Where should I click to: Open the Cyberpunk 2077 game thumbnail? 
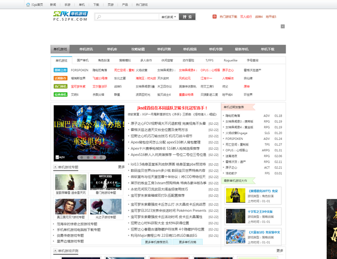coord(235,195)
